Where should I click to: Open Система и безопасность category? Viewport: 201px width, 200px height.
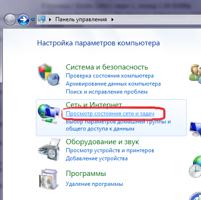(x=107, y=67)
